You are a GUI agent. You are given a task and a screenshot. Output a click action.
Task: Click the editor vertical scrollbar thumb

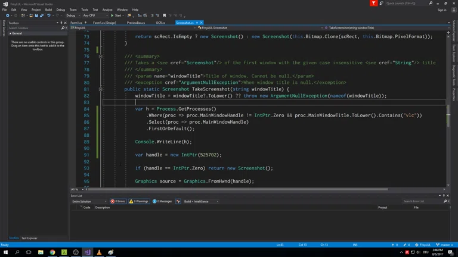[x=448, y=116]
